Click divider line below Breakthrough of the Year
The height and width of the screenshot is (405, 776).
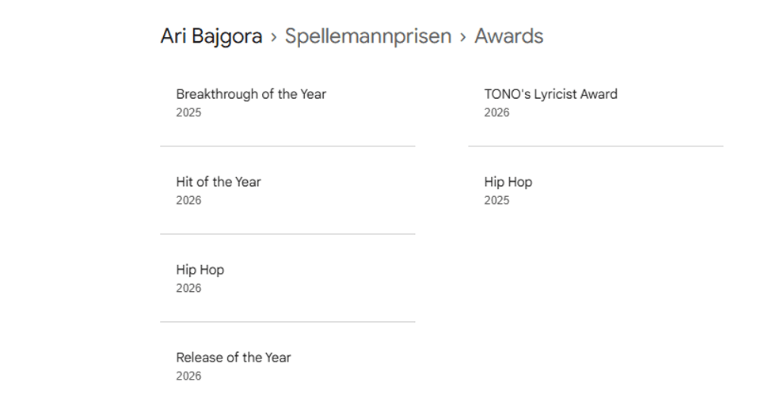[287, 146]
